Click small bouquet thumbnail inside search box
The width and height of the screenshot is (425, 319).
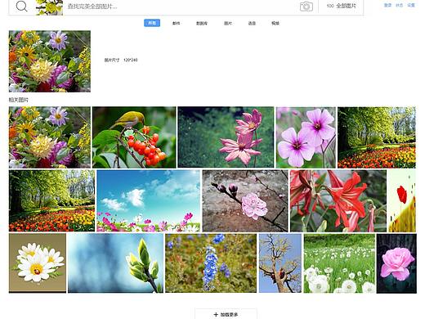tap(49, 7)
